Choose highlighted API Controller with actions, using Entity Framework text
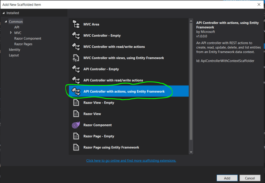Image resolution: width=265 pixels, height=183 pixels. [x=124, y=91]
